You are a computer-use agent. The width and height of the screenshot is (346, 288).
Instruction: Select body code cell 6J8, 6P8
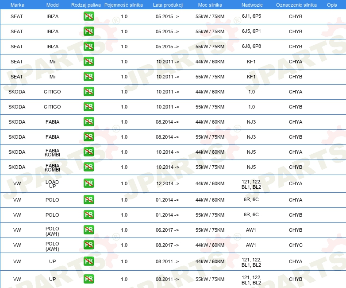point(251,46)
